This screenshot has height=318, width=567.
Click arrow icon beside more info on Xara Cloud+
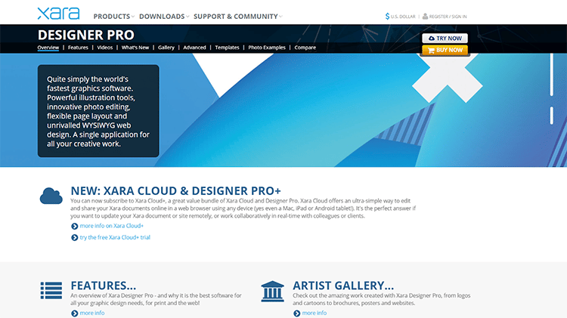tap(75, 226)
